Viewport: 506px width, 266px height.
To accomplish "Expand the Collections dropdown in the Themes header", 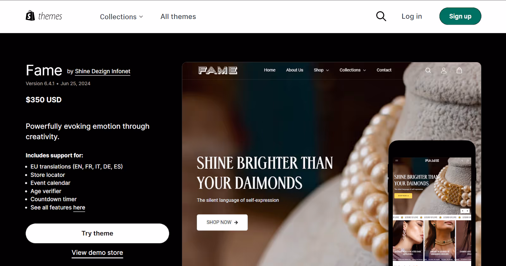I will point(121,16).
